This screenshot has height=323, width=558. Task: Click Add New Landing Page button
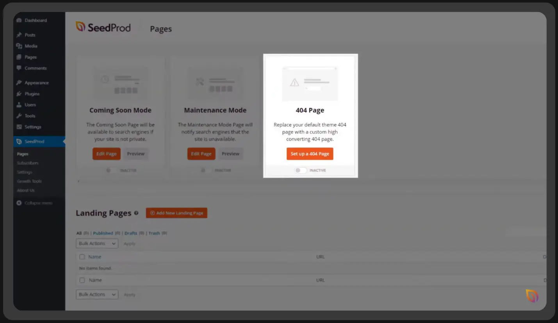coord(176,213)
